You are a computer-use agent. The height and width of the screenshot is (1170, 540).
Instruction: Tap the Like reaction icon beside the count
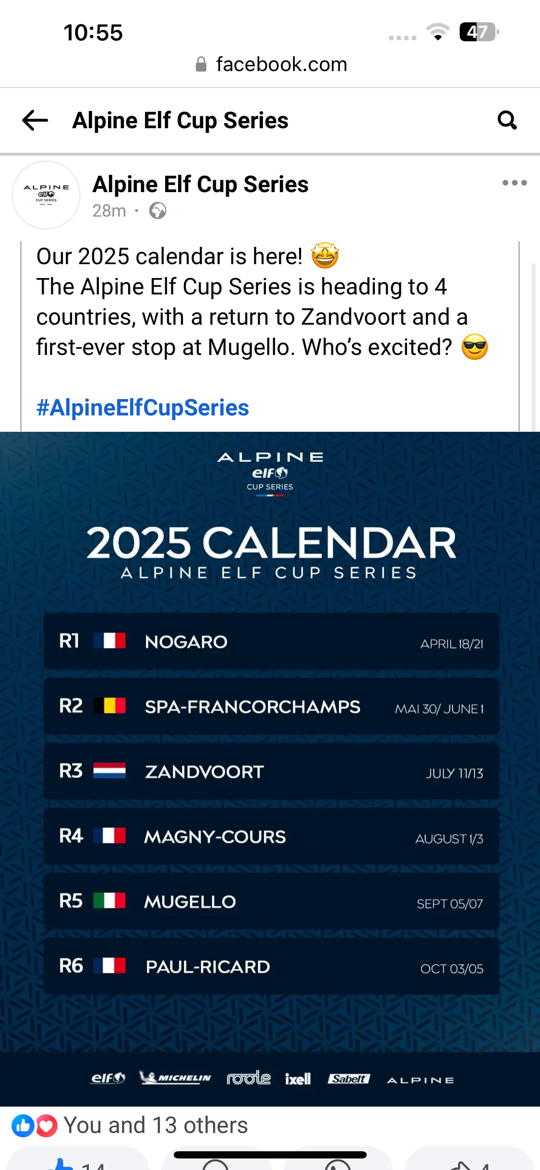[23, 1125]
